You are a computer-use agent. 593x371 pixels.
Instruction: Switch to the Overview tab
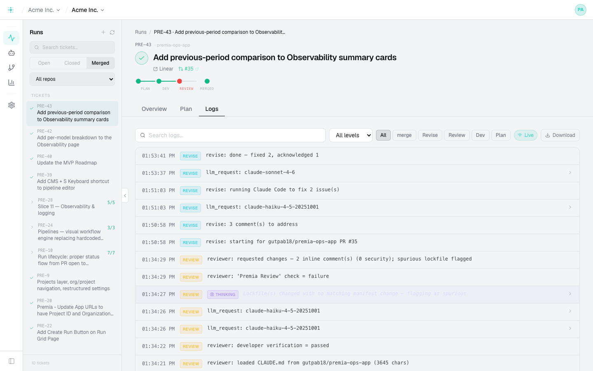(x=154, y=109)
